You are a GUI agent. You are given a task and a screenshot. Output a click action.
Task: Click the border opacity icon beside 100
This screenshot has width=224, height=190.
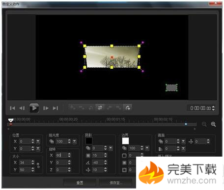coord(124,148)
